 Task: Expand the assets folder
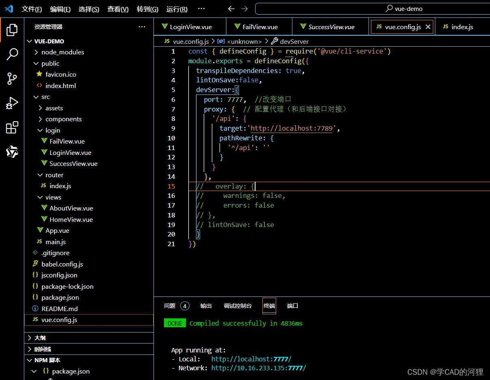[x=40, y=108]
